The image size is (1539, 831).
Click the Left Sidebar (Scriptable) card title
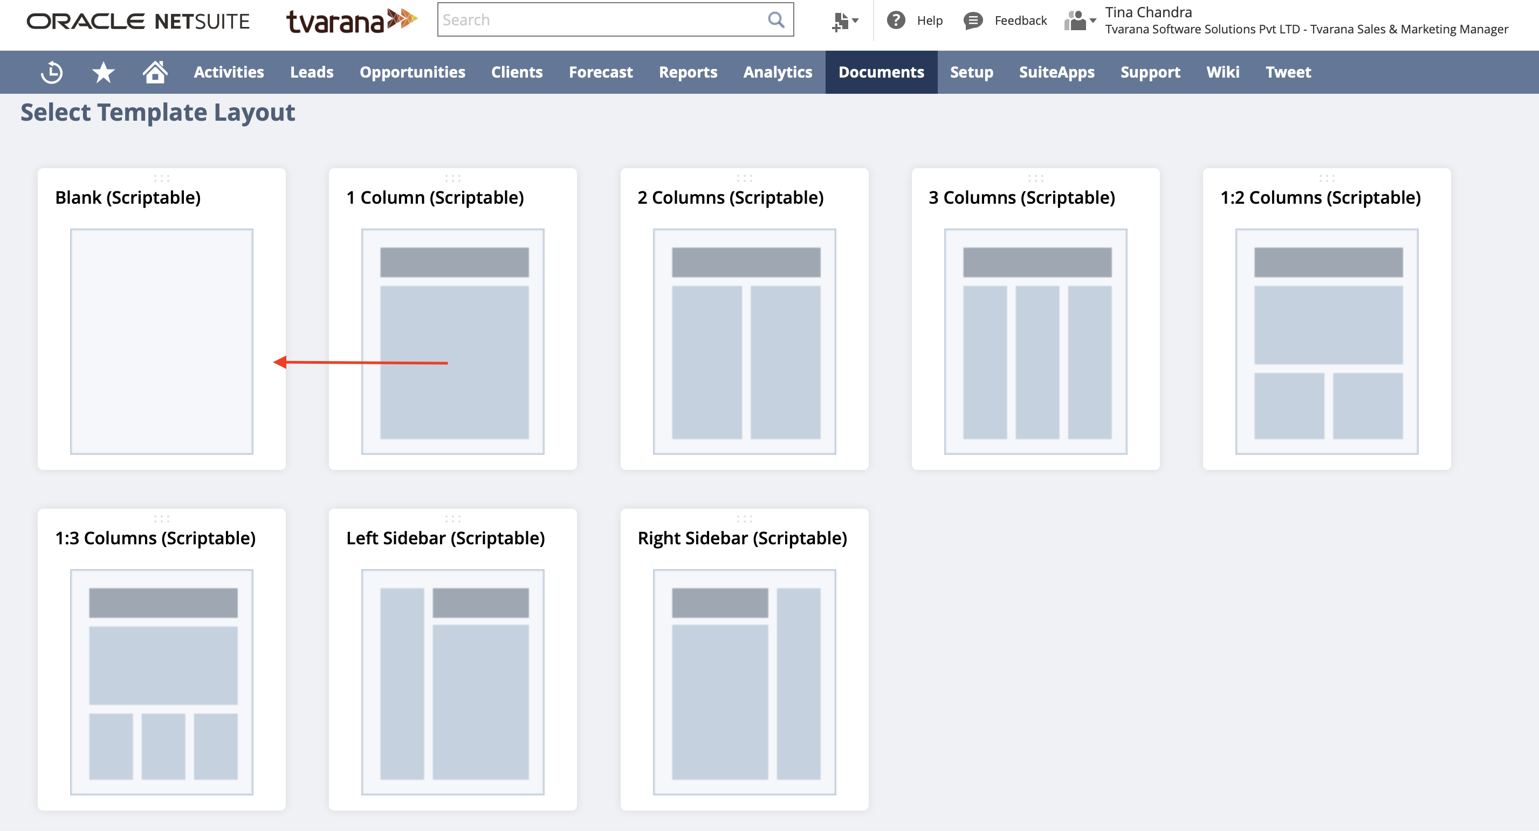[x=446, y=538]
